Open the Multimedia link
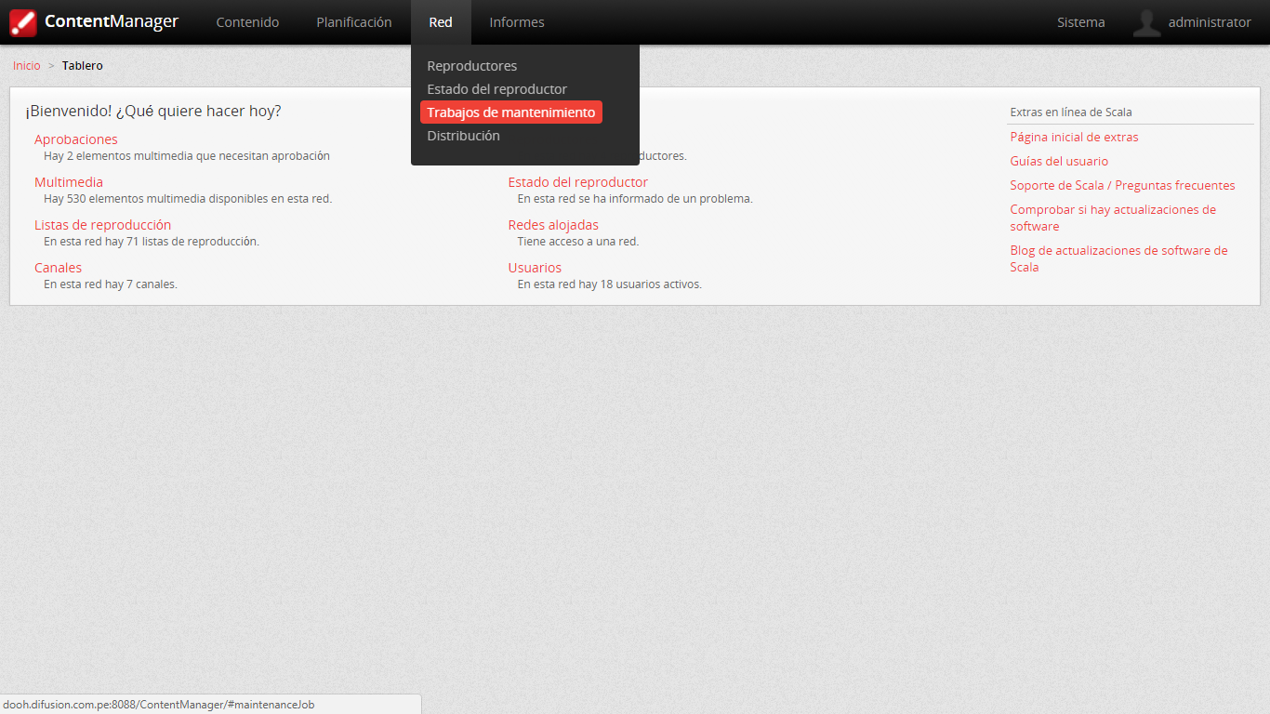This screenshot has width=1270, height=714. [x=69, y=182]
